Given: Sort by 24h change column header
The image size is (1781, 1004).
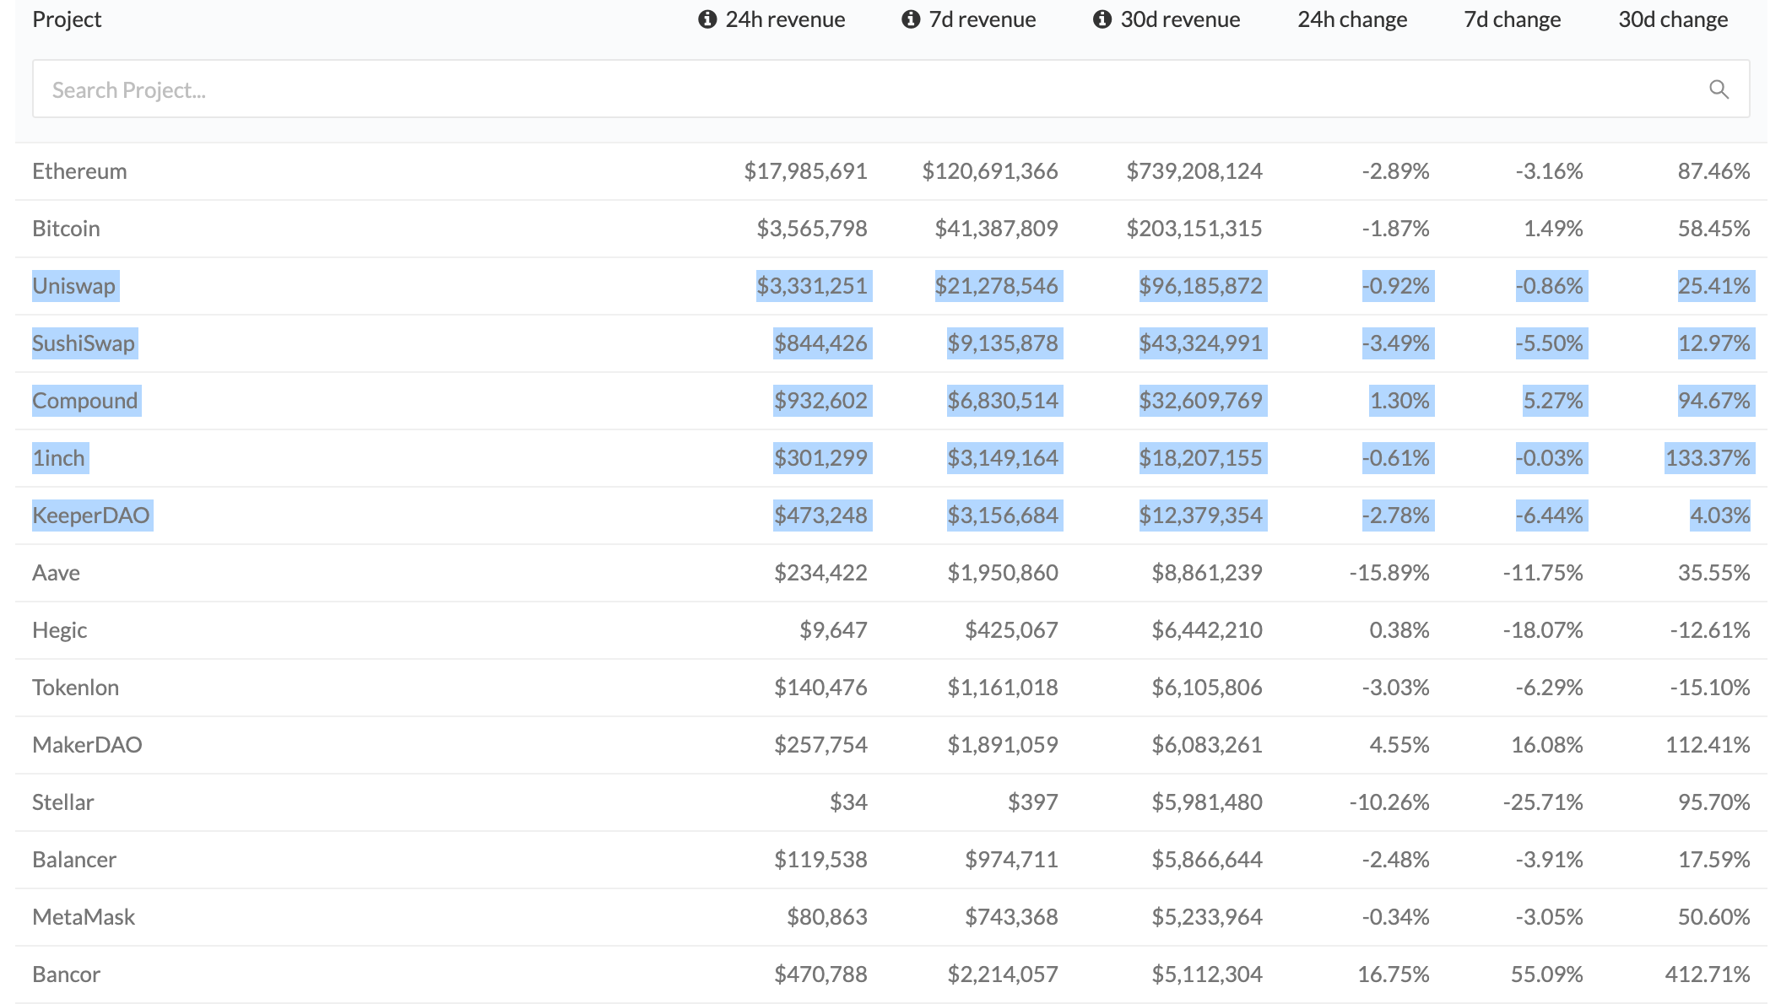Looking at the screenshot, I should click(x=1352, y=19).
